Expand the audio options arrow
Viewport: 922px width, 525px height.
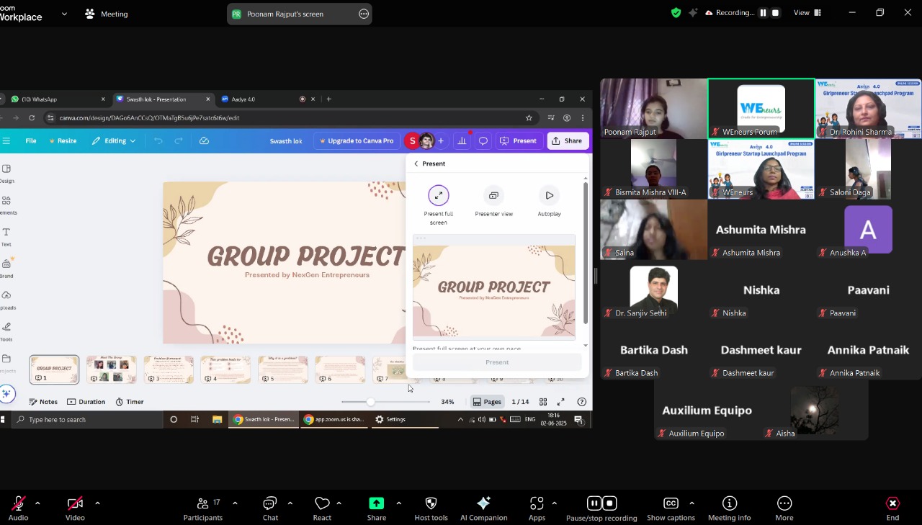click(37, 503)
